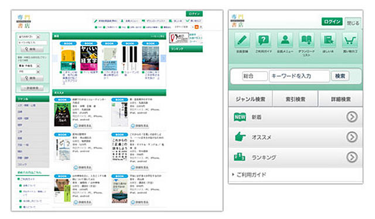
Task: Open the ヤバい経営学 book cover in carousel
Action: tap(88, 58)
